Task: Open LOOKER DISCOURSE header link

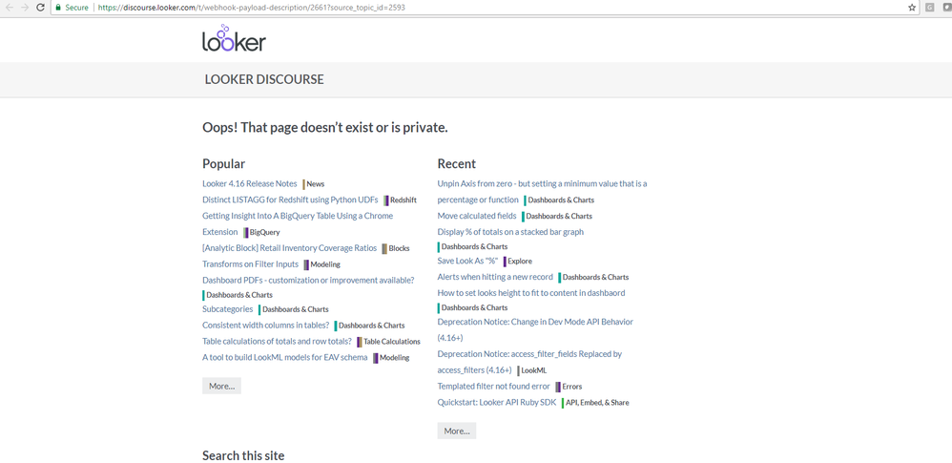Action: click(264, 79)
